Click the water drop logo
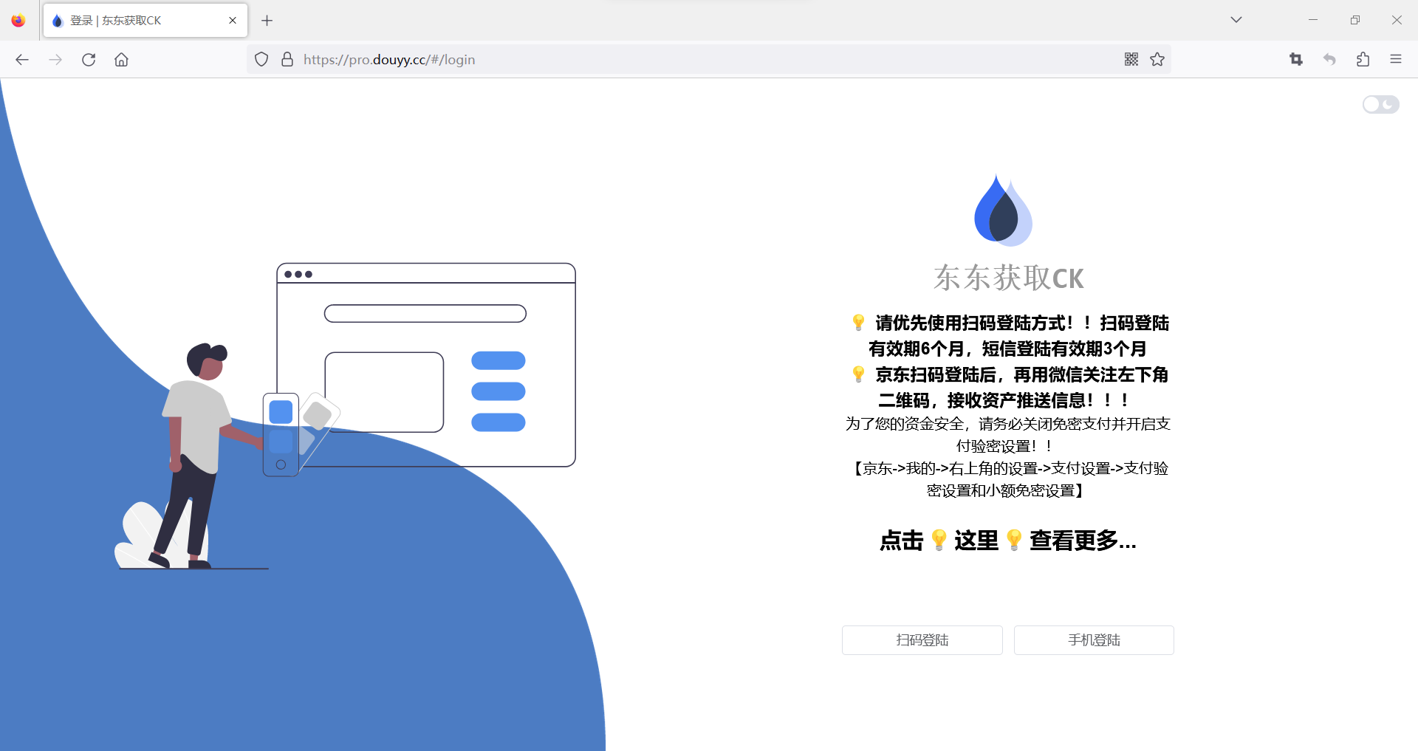This screenshot has height=751, width=1418. [x=1003, y=210]
